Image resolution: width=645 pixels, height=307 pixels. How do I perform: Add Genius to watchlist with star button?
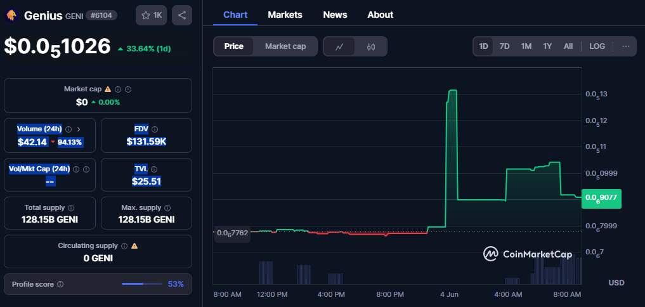[151, 16]
